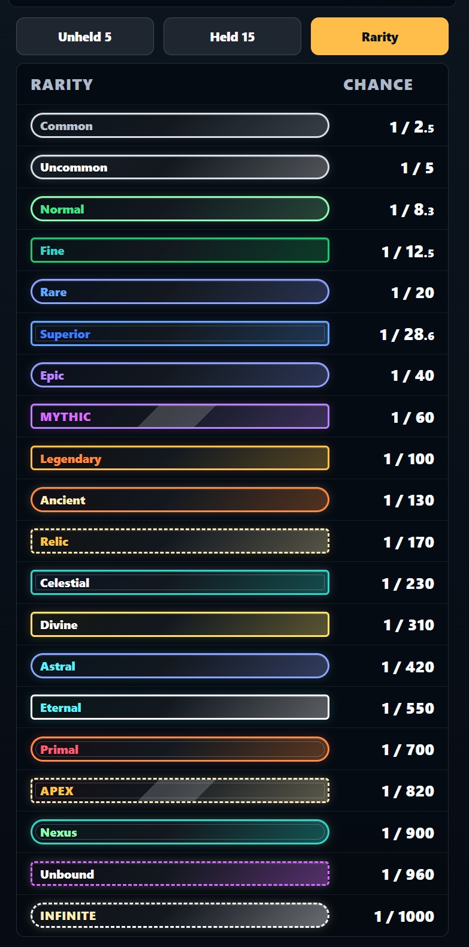Screen dimensions: 469x947
Task: Select the Uncommon rarity pill
Action: [180, 167]
